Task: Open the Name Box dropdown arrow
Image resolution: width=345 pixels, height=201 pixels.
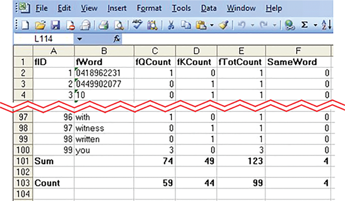Action: point(80,39)
